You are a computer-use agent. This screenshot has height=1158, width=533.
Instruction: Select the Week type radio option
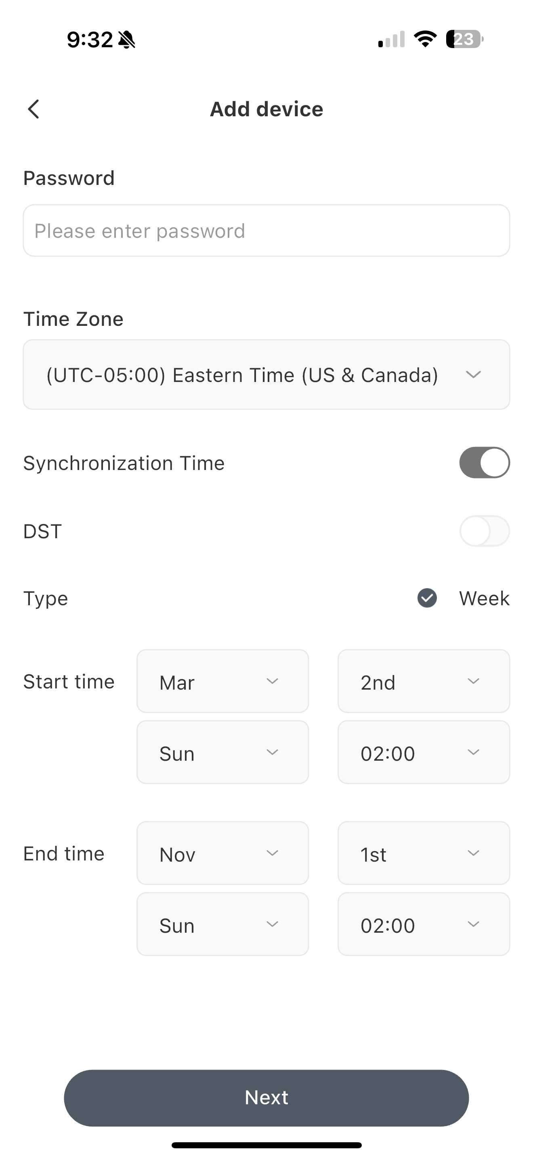427,598
